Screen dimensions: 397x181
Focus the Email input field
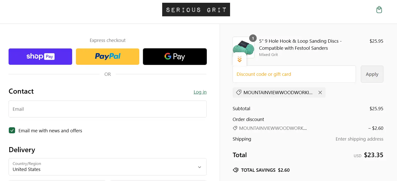tap(108, 109)
